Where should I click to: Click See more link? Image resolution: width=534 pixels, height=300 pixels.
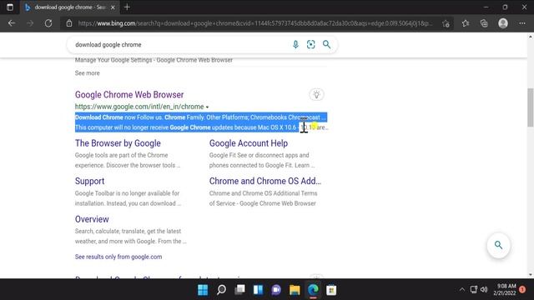coord(88,73)
